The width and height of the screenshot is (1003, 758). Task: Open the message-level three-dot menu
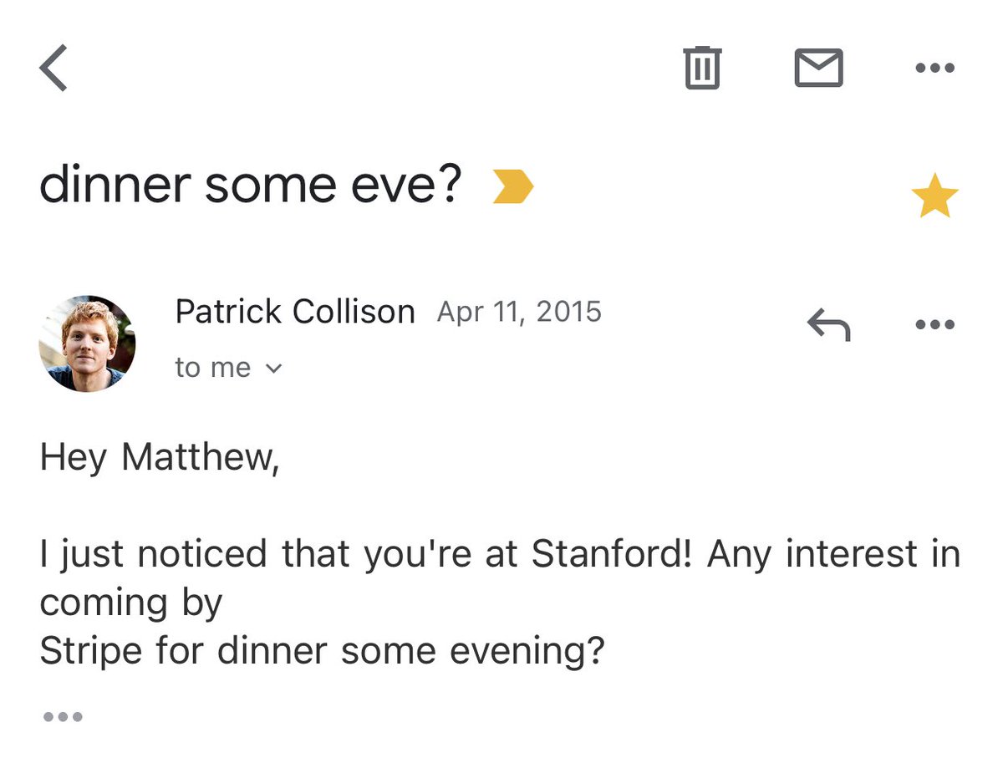934,324
